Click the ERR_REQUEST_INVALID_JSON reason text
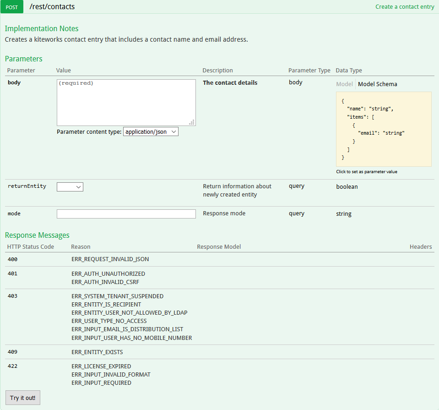This screenshot has height=410, width=439. pyautogui.click(x=110, y=259)
